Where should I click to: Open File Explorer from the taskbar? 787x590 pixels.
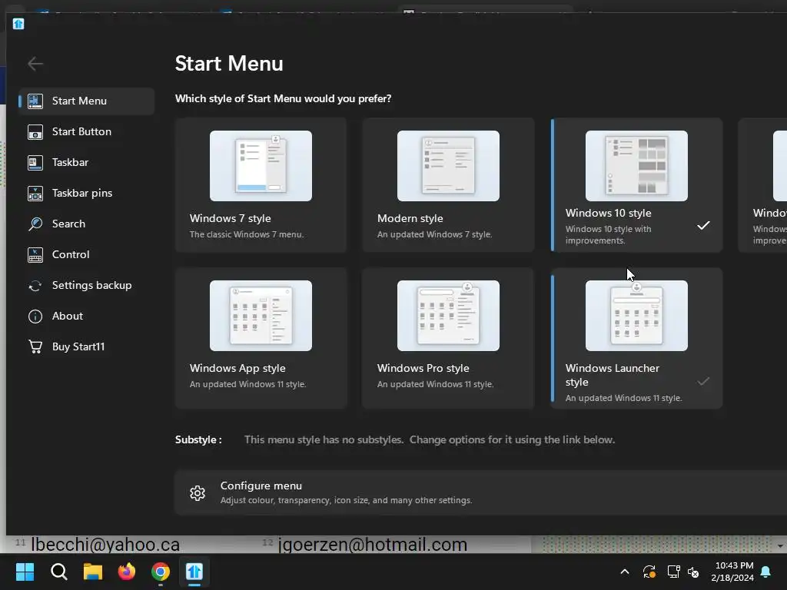coord(93,572)
